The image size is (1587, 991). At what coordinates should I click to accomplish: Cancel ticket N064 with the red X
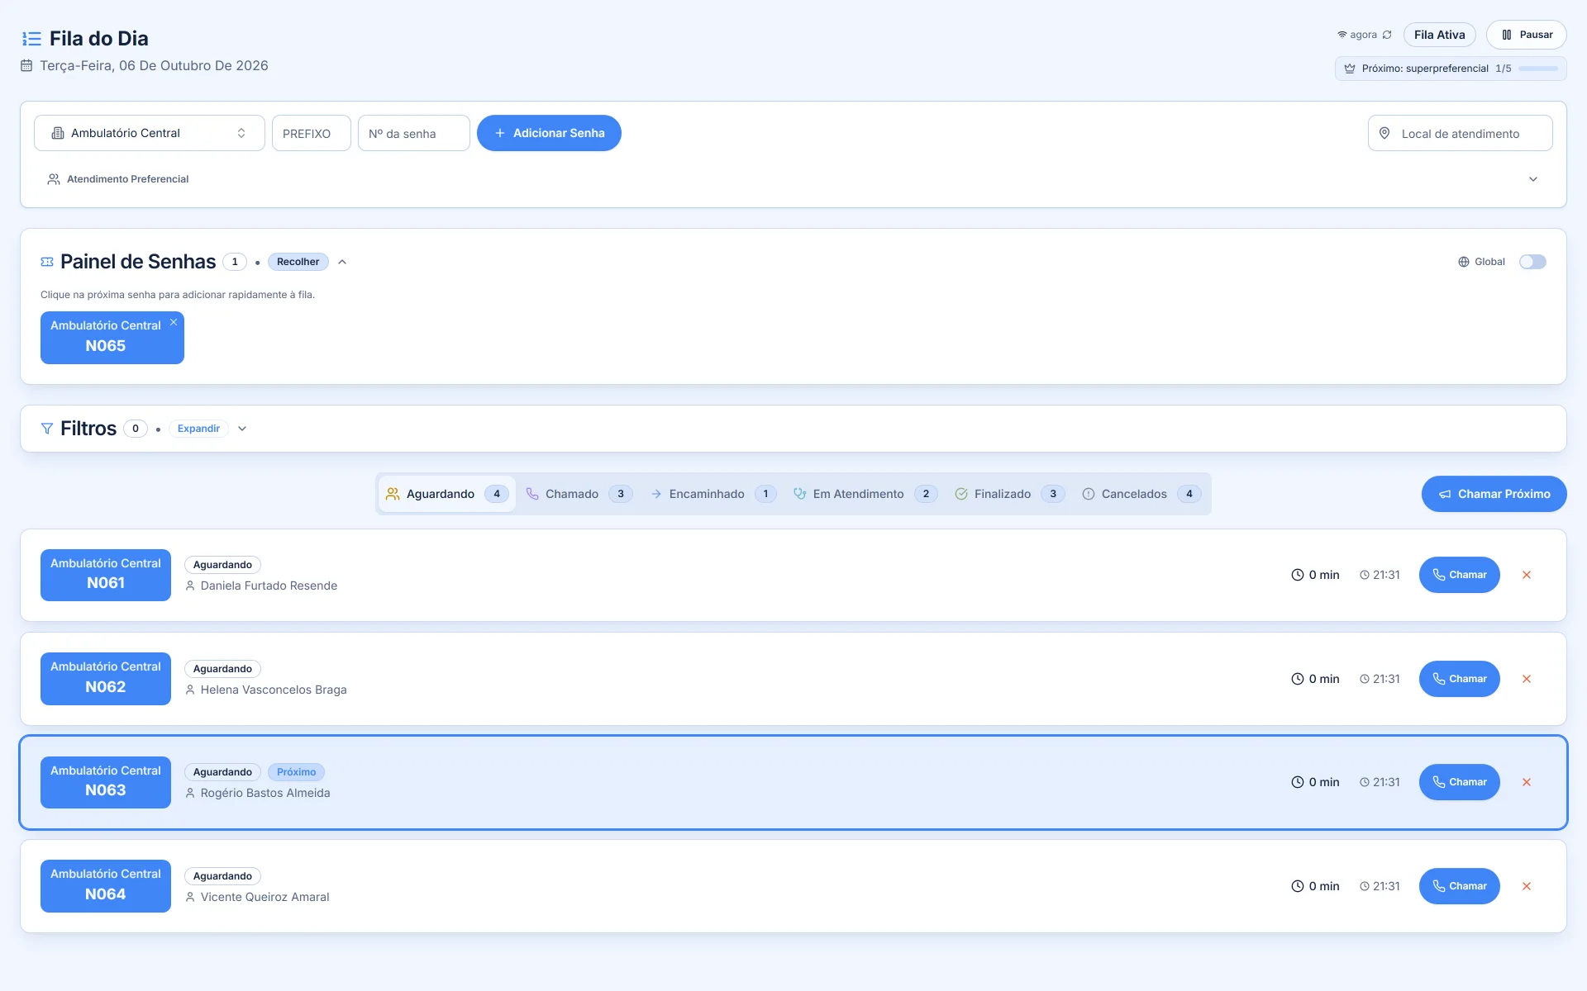(1527, 886)
